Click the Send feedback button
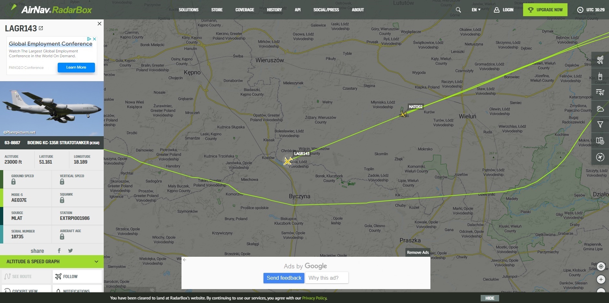Image resolution: width=609 pixels, height=303 pixels. click(284, 278)
